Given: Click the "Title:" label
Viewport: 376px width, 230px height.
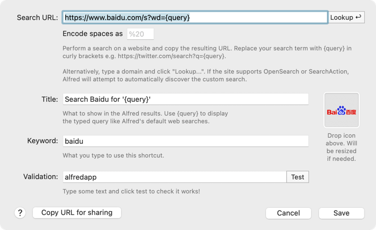Looking at the screenshot, I should [49, 100].
